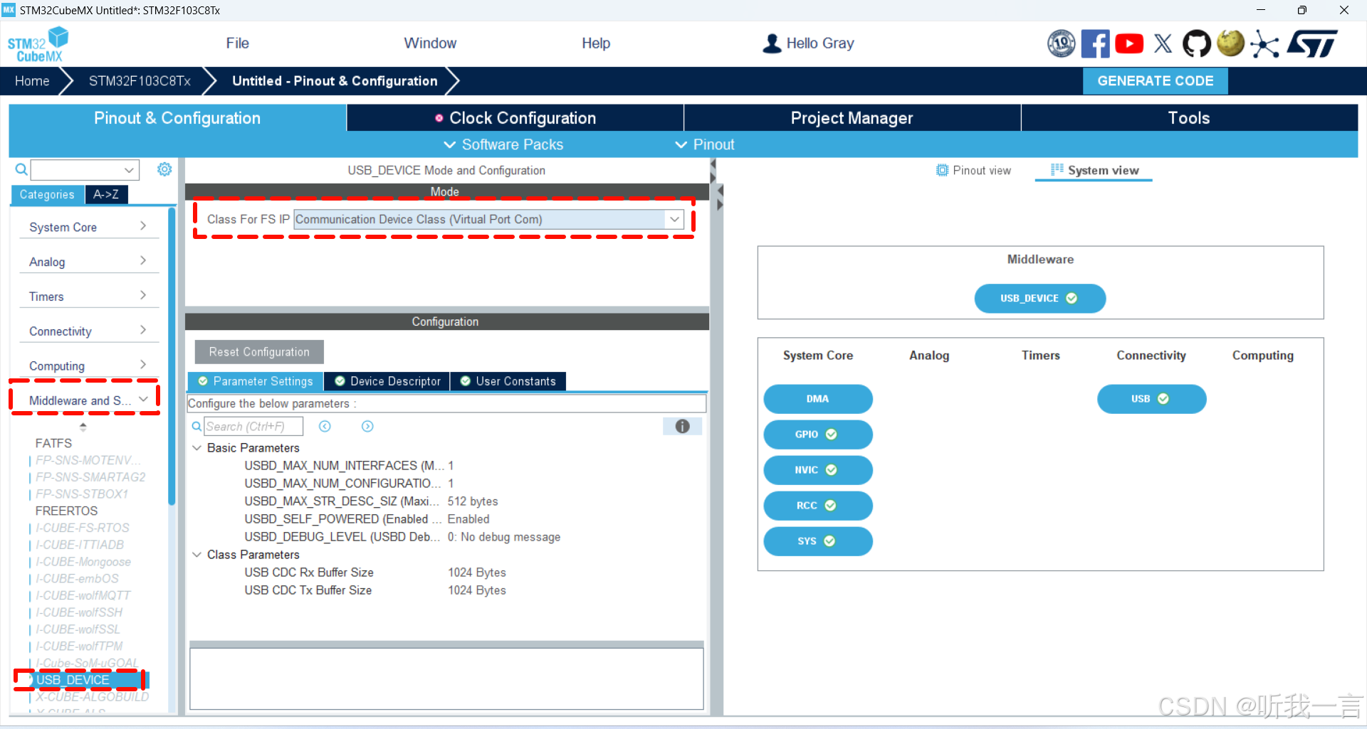Click the parameter search magnifier icon
Screen dimensions: 1367x729
[197, 426]
